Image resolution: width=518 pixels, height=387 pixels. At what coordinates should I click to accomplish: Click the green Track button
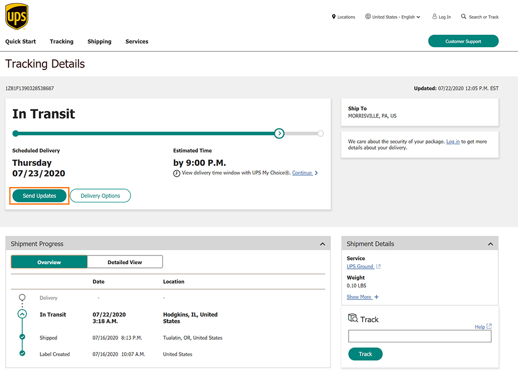(x=365, y=354)
